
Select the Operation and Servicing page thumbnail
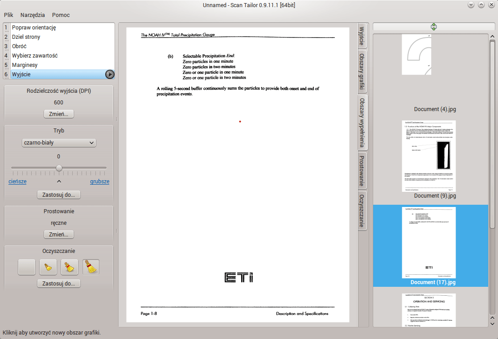429,310
